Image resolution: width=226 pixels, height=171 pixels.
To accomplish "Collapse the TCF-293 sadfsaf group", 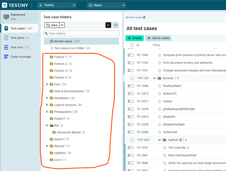I will coord(159,140).
